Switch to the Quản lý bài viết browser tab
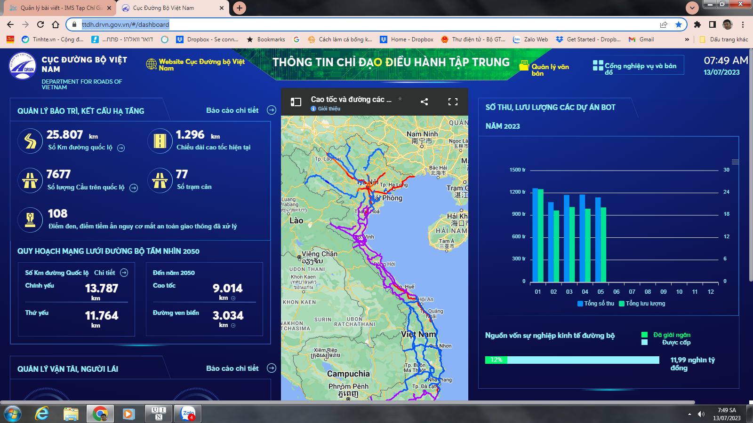The height and width of the screenshot is (423, 753). (60, 8)
